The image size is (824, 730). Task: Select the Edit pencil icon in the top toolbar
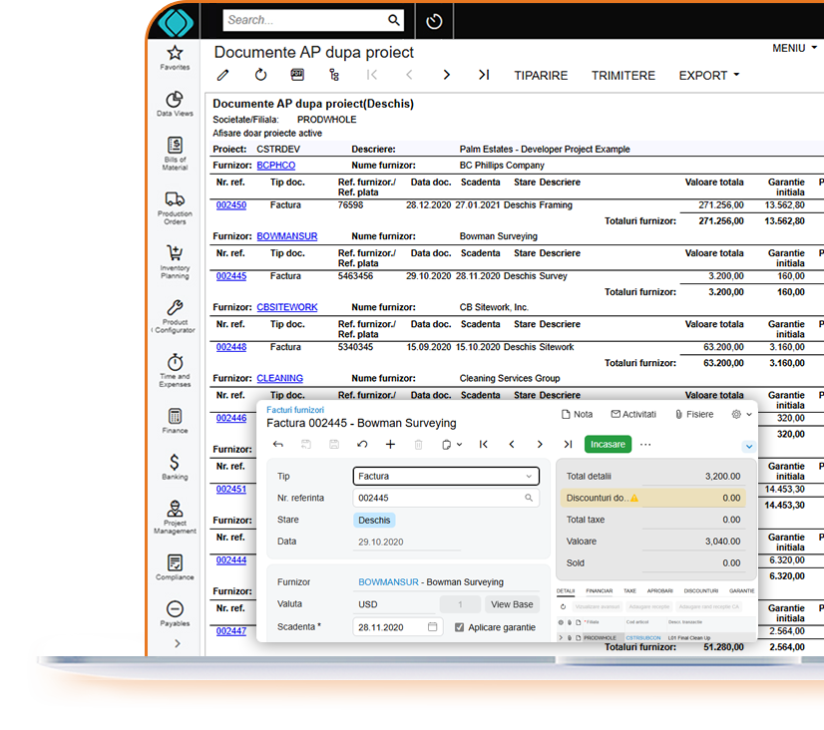(x=221, y=75)
